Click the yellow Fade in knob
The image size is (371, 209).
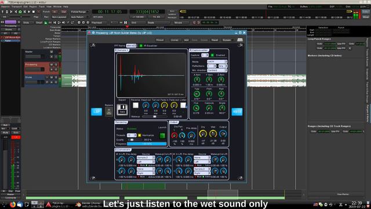165,106
